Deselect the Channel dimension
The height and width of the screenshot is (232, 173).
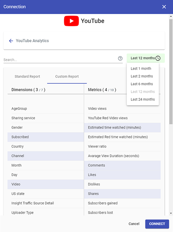point(46,156)
